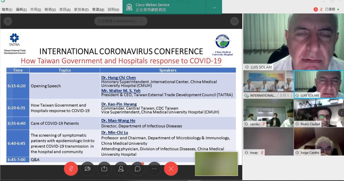The image size is (344, 181).
Task: Click the muted microphone status icon near 已連線
Action: 321,9
